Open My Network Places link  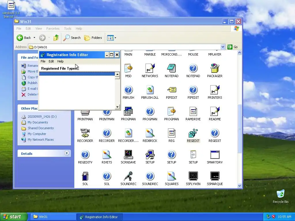[41, 140]
